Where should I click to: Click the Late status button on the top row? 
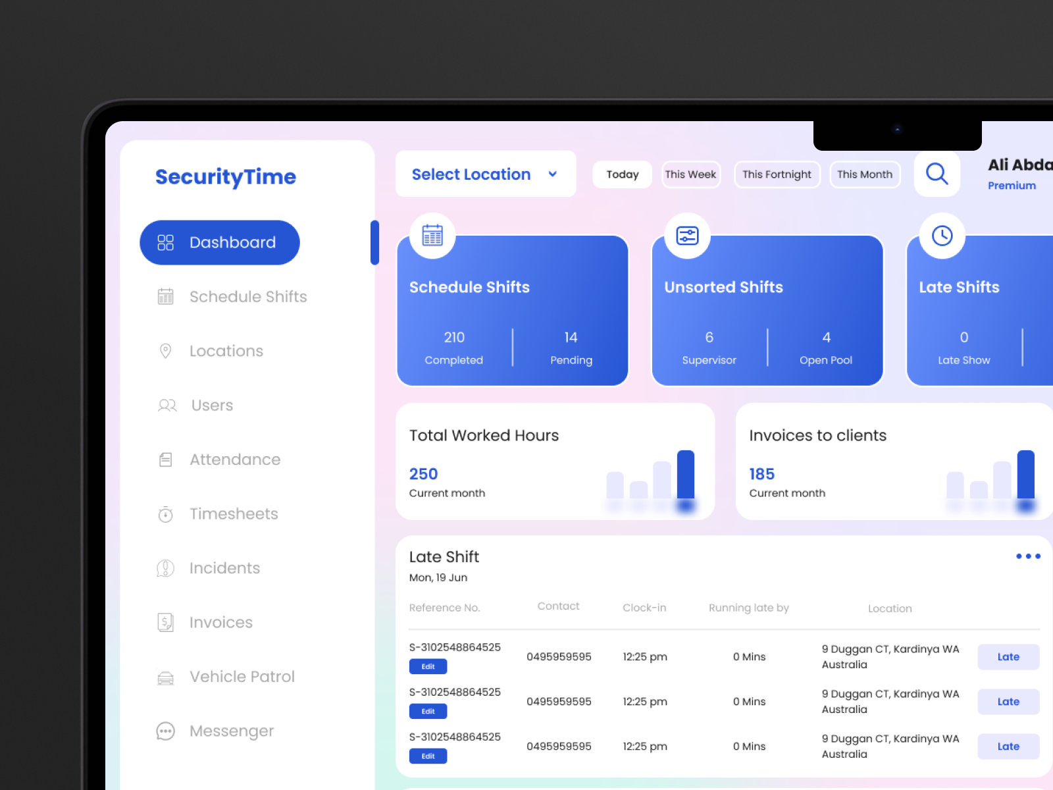[1008, 656]
